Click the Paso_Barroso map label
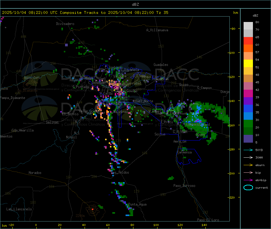The height and width of the screenshot is (229, 271). (x=184, y=186)
